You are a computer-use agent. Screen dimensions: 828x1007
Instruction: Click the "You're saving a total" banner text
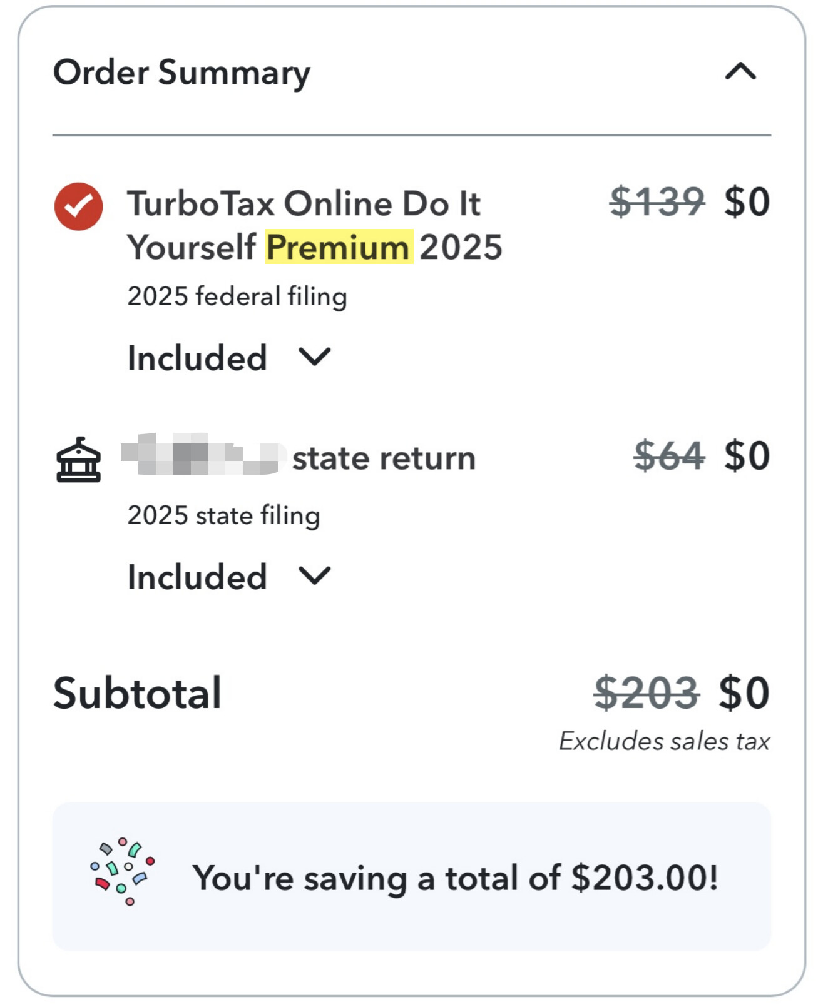pos(455,878)
